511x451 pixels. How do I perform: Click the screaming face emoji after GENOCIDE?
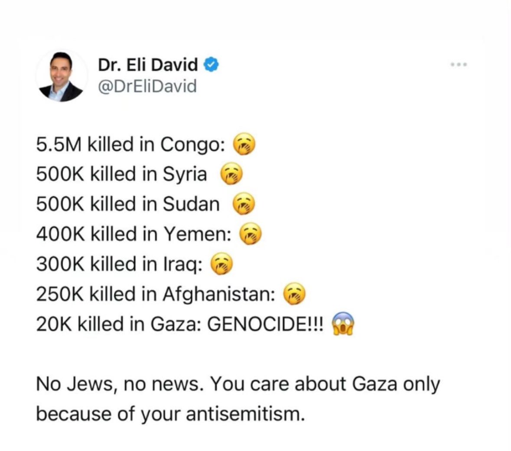(343, 324)
